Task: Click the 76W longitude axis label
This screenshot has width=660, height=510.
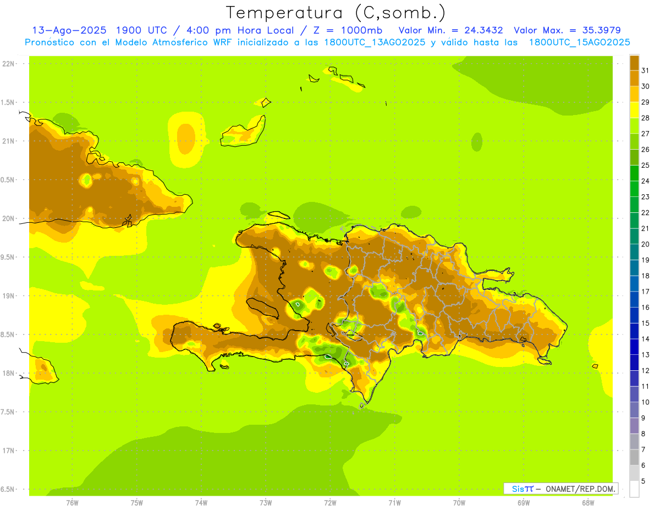Action: pyautogui.click(x=72, y=503)
